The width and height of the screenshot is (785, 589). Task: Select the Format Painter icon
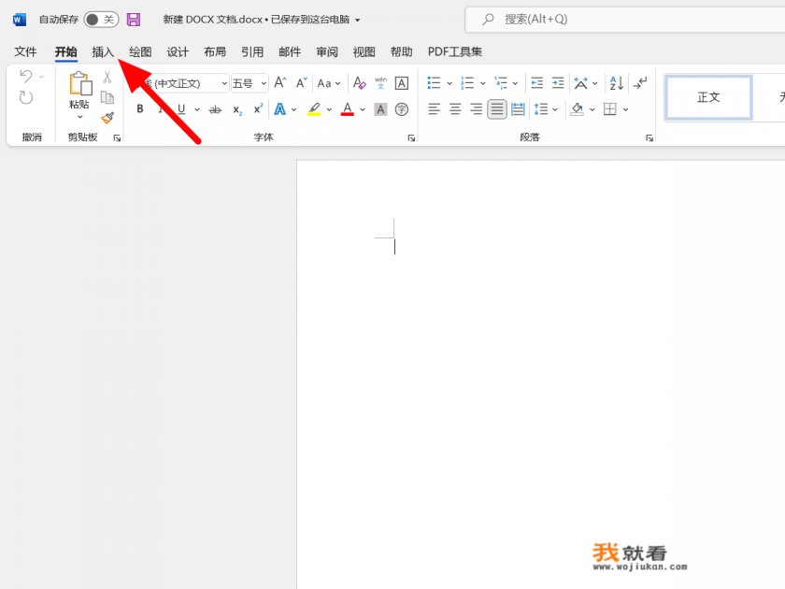(x=107, y=119)
